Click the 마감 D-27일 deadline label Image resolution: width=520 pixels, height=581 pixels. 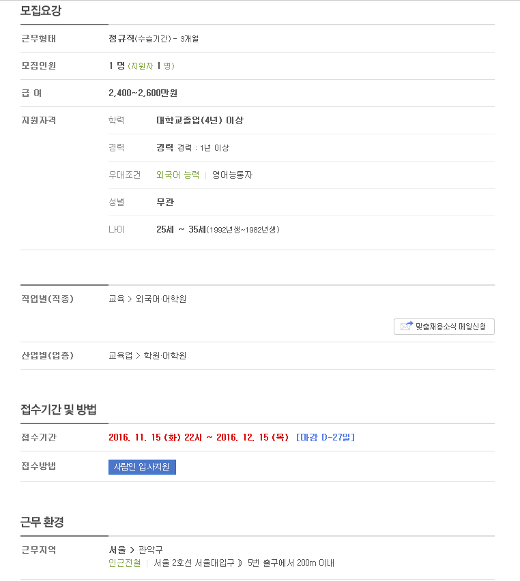pos(326,438)
